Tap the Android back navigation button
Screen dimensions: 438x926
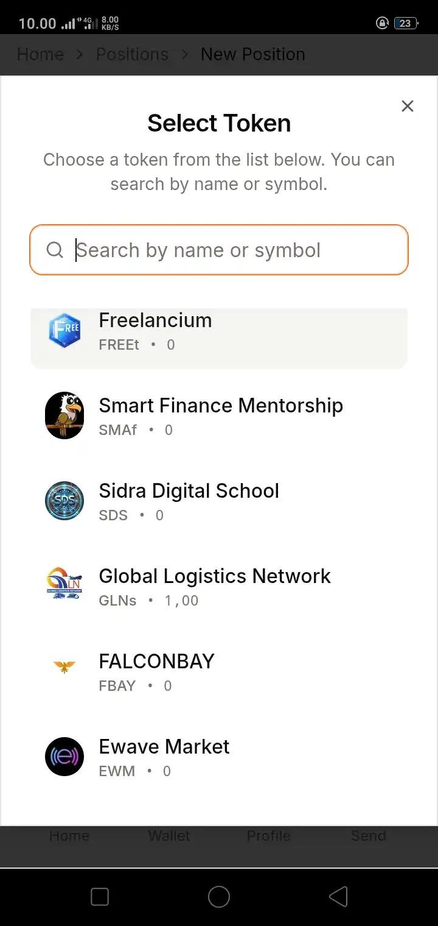coord(338,897)
